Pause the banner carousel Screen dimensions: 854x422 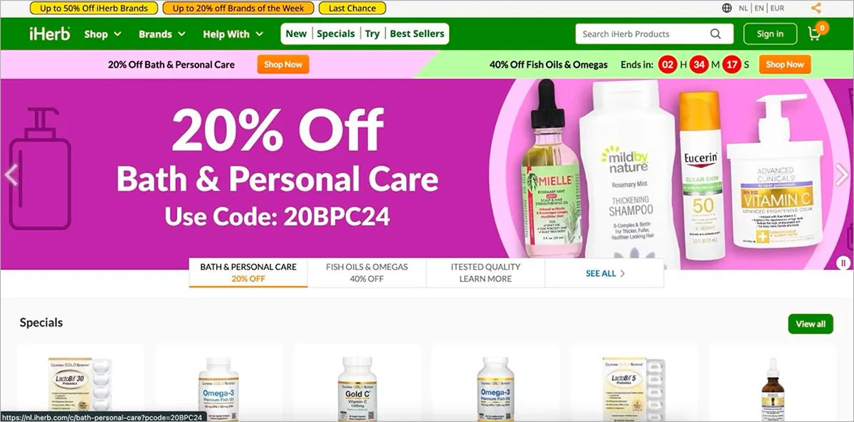(x=844, y=263)
